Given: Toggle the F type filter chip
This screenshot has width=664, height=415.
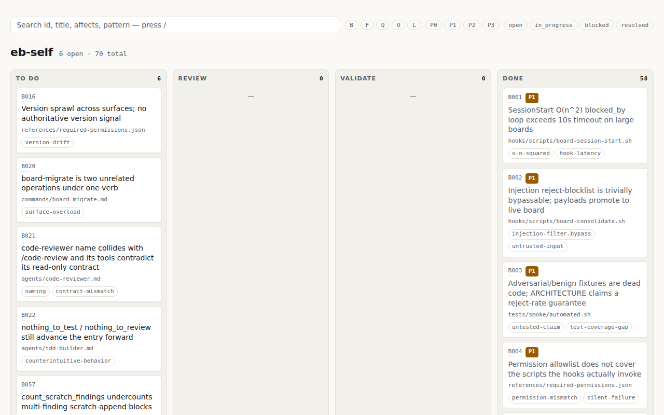Looking at the screenshot, I should [x=367, y=25].
